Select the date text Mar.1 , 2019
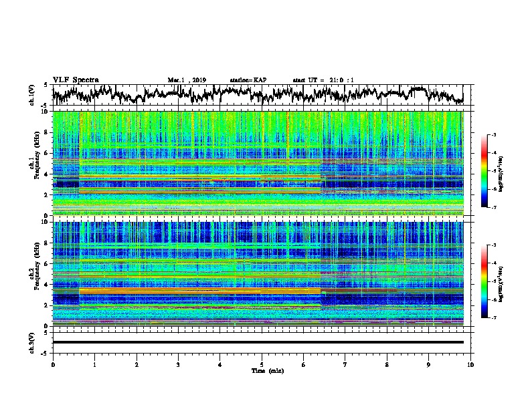 187,80
